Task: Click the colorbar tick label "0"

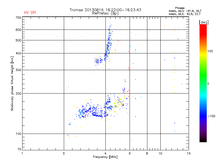Action: [x=208, y=84]
